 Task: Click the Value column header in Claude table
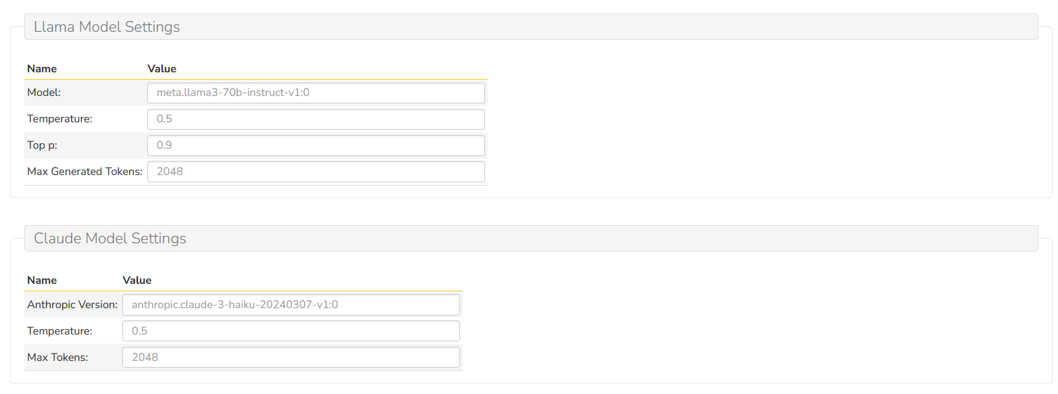(x=137, y=280)
